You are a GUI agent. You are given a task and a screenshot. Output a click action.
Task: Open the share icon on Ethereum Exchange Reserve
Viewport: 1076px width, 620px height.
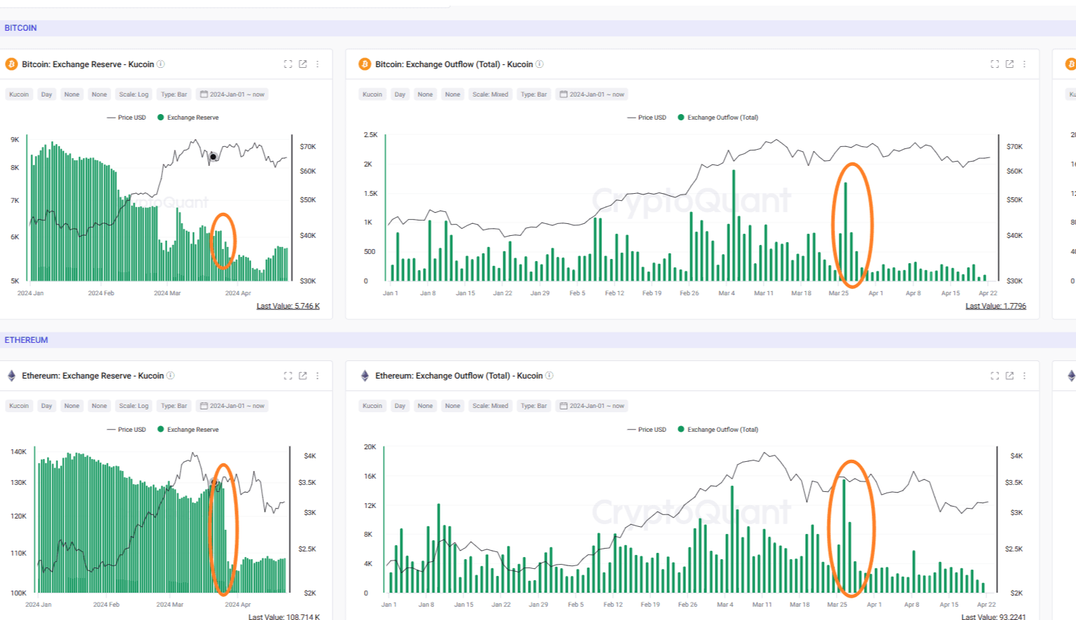pos(302,376)
